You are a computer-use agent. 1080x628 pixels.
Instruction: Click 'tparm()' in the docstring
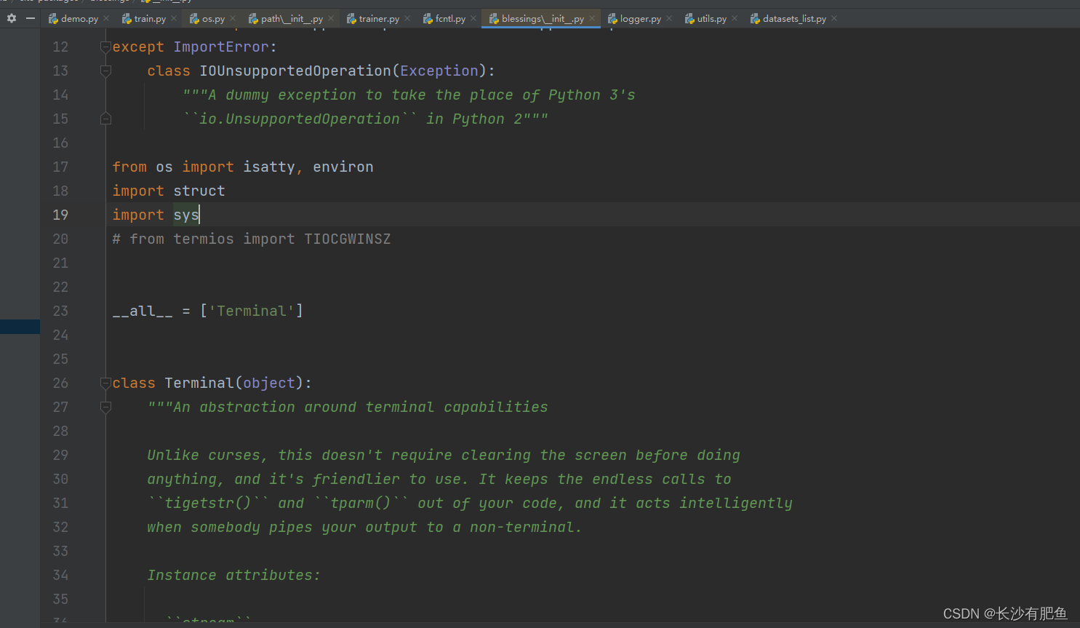coord(361,503)
